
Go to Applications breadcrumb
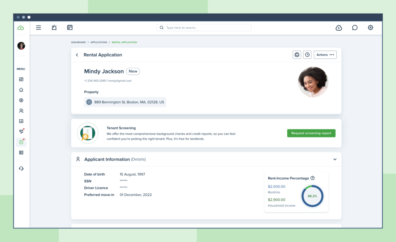coord(99,42)
